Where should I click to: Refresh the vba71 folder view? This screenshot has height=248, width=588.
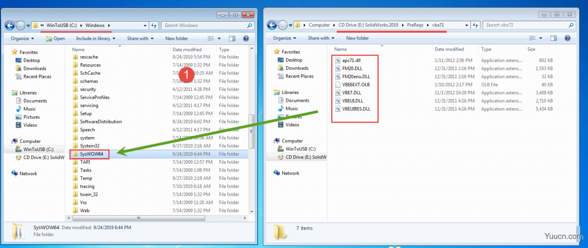[x=475, y=25]
